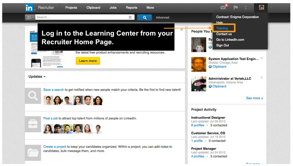Expand the Updates dropdown
Screen dimensions: 293x166
click(37, 77)
